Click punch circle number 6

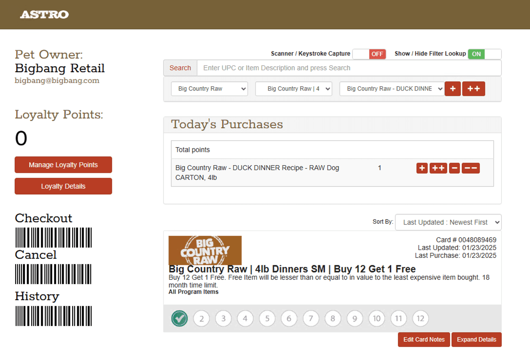[x=289, y=318]
